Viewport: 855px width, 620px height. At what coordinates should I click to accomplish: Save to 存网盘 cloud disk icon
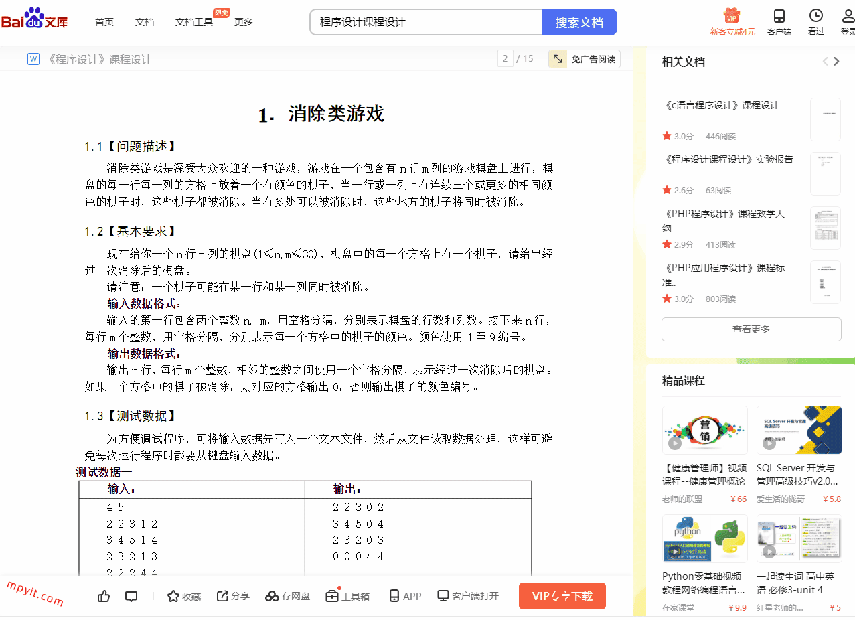[x=272, y=596]
